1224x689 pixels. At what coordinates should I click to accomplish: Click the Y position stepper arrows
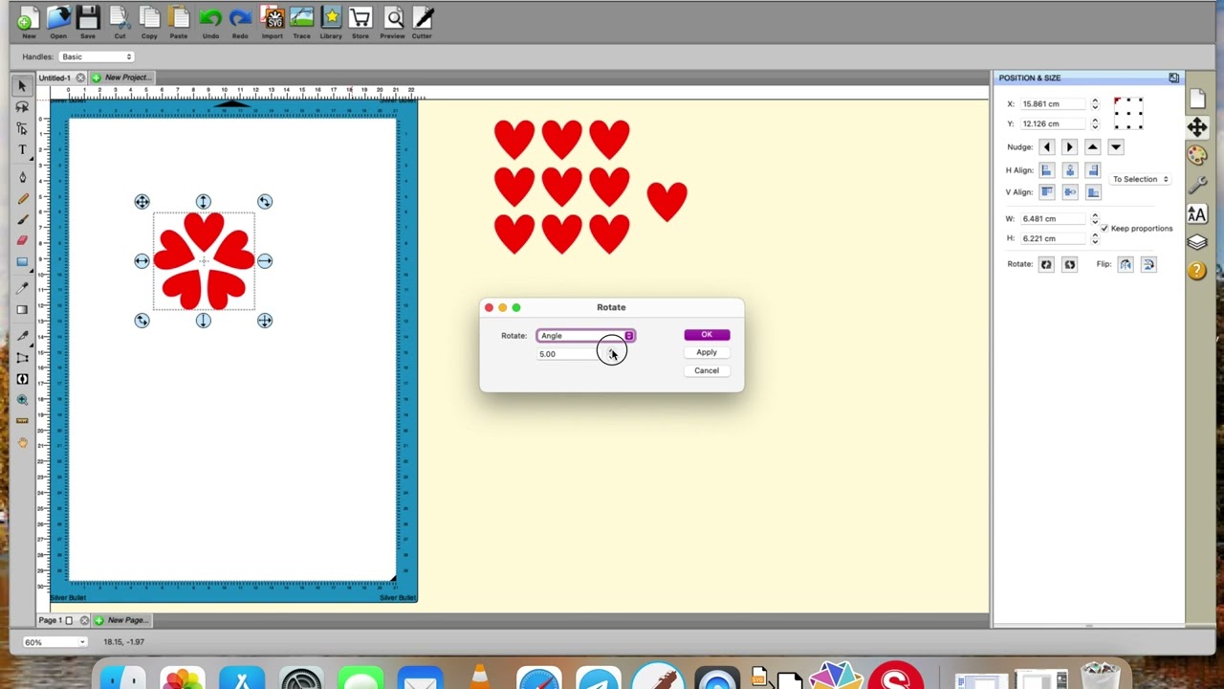tap(1095, 123)
